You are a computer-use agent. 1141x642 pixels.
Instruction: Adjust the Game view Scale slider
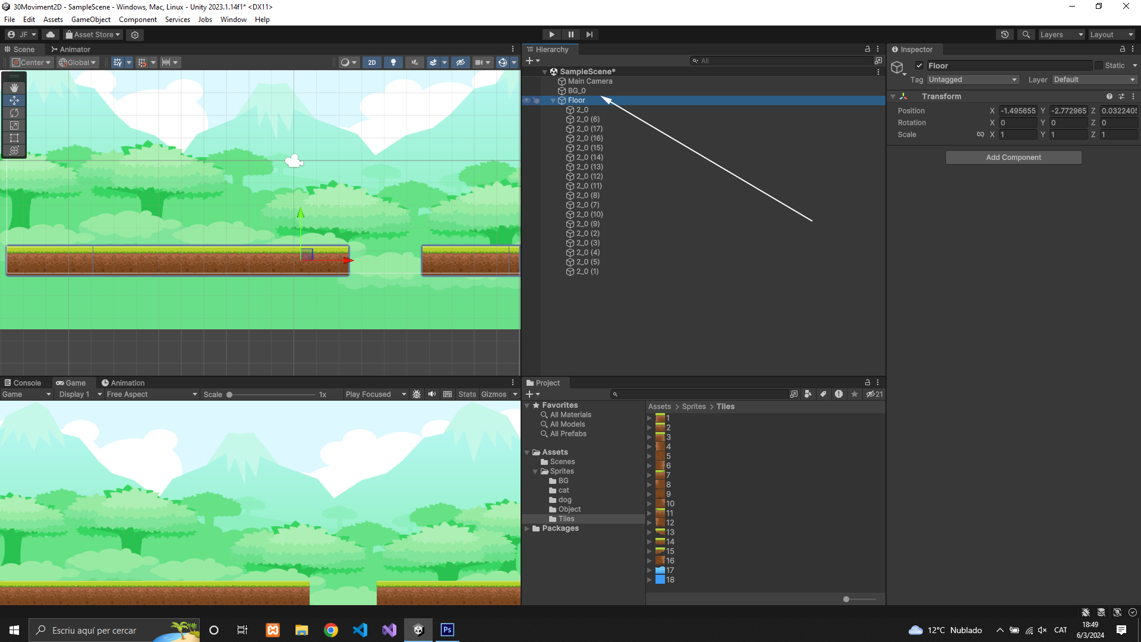click(x=230, y=395)
